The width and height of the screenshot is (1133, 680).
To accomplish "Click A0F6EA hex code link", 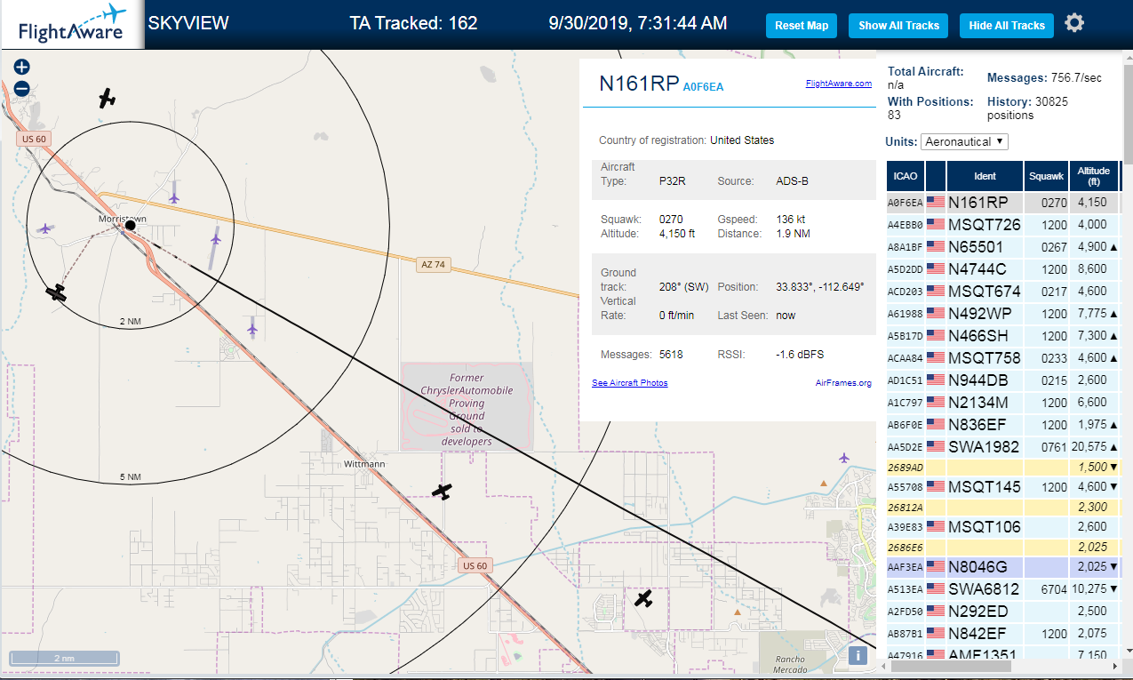I will coord(703,87).
